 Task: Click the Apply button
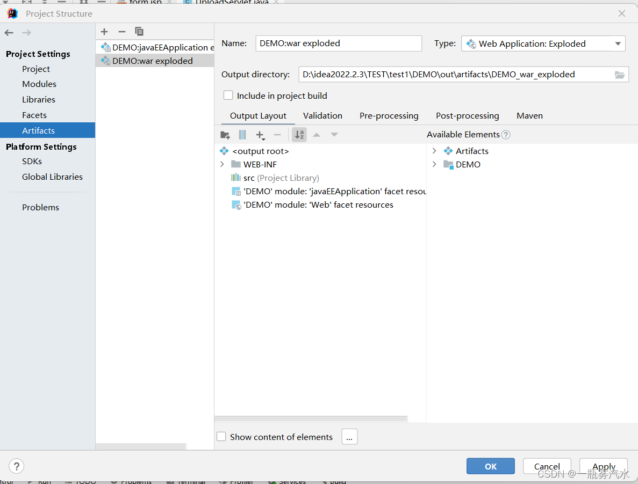pyautogui.click(x=604, y=466)
